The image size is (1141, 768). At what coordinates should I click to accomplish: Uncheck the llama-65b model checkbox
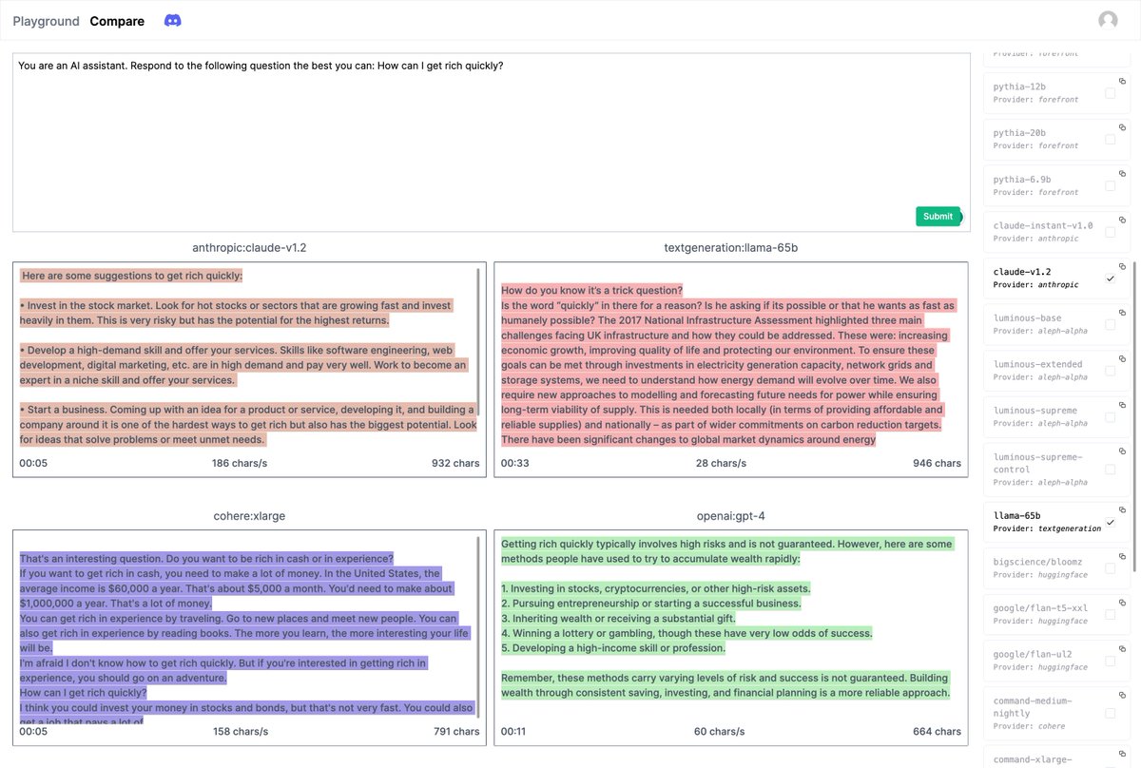(1110, 522)
